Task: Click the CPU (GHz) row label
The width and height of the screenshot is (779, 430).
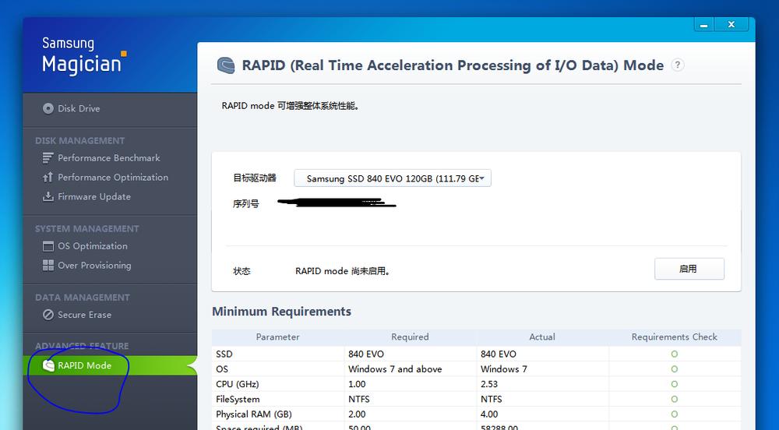Action: (x=237, y=384)
